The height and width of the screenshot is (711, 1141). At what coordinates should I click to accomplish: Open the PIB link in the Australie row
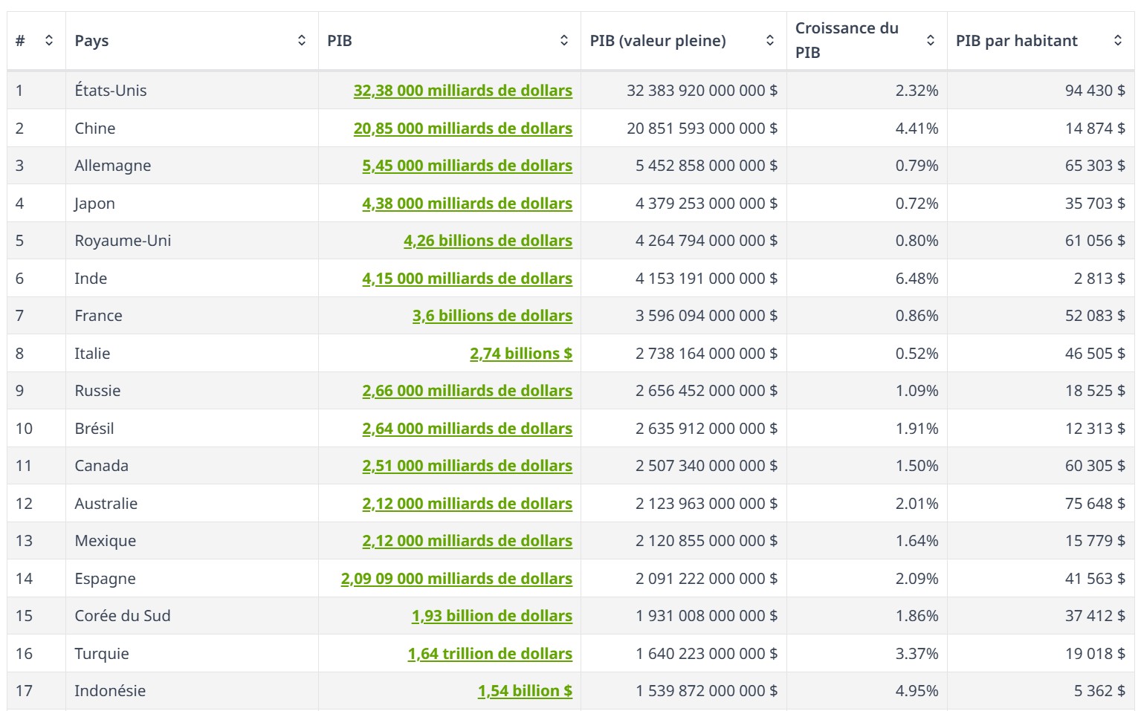point(468,504)
